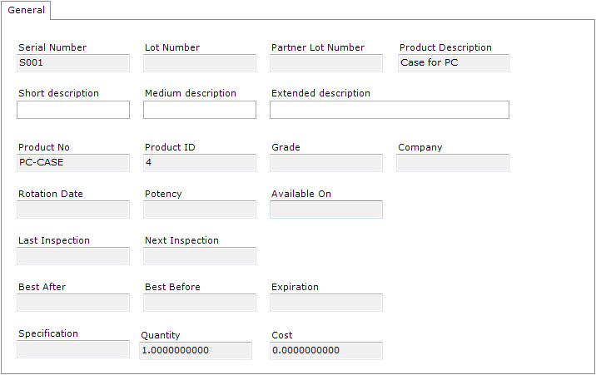Click the Serial Number field with S001
596x375 pixels.
coord(73,63)
